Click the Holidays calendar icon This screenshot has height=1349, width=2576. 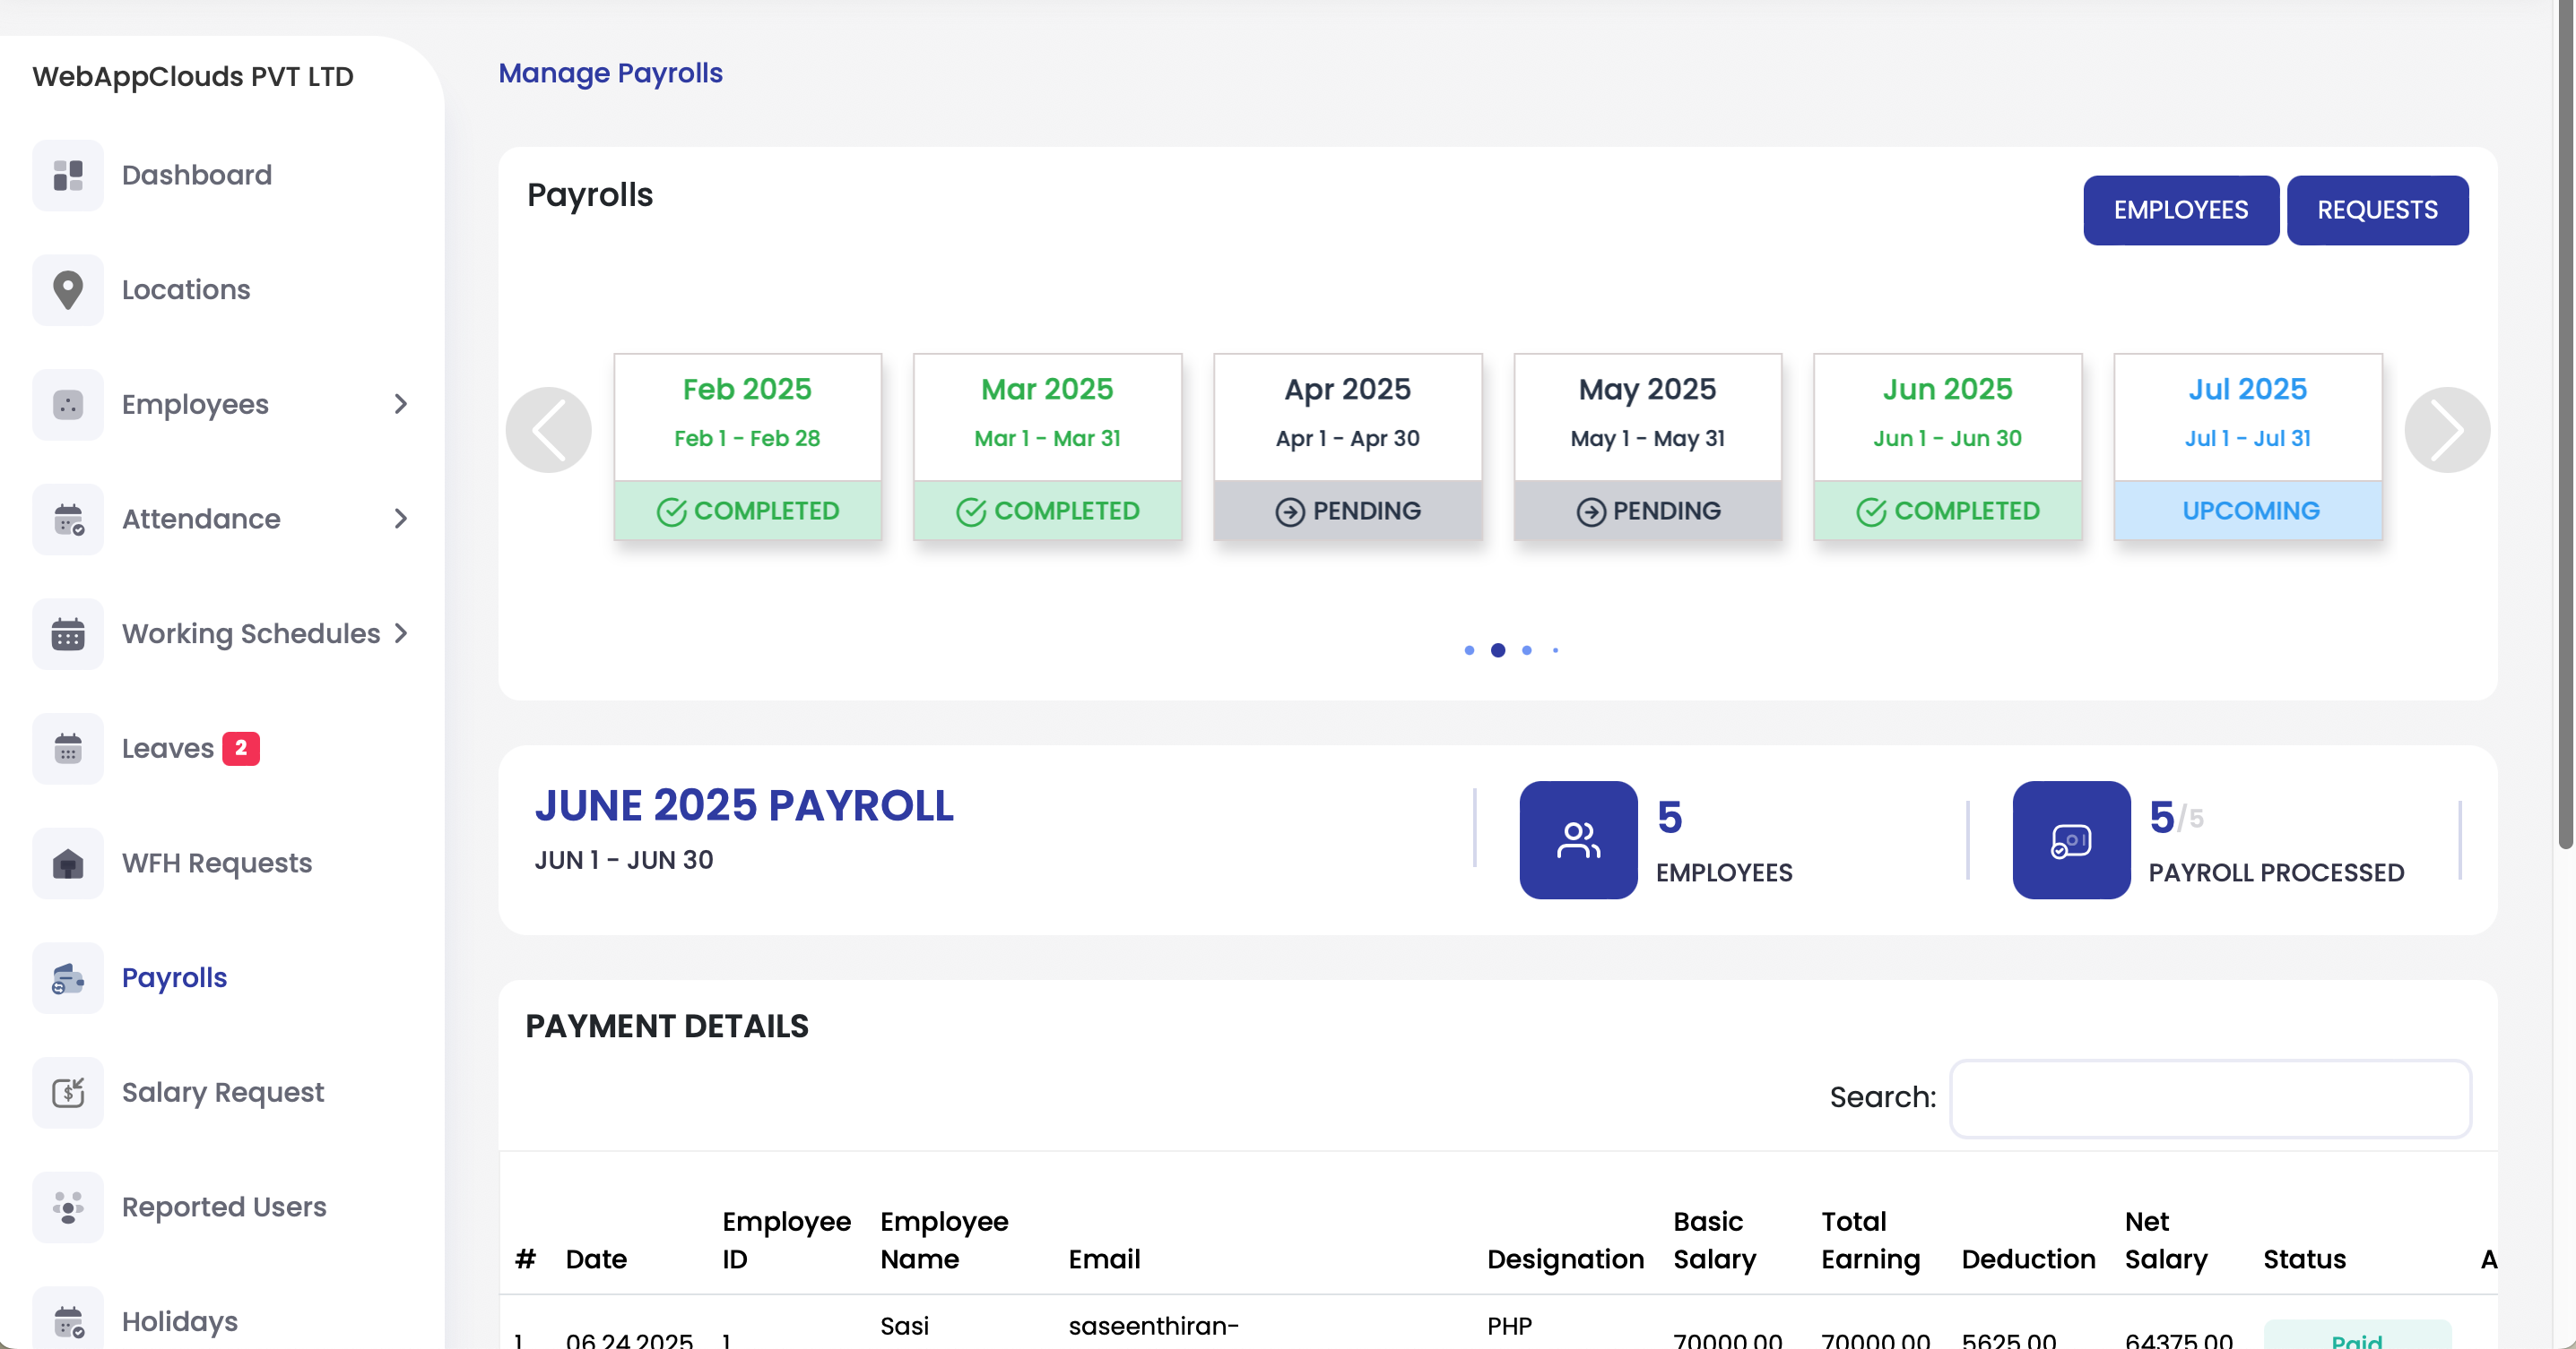click(67, 1321)
